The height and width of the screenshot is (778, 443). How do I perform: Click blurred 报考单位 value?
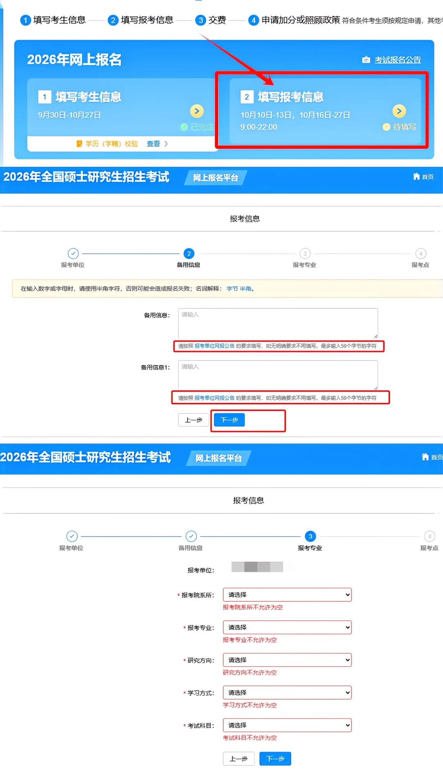[257, 567]
